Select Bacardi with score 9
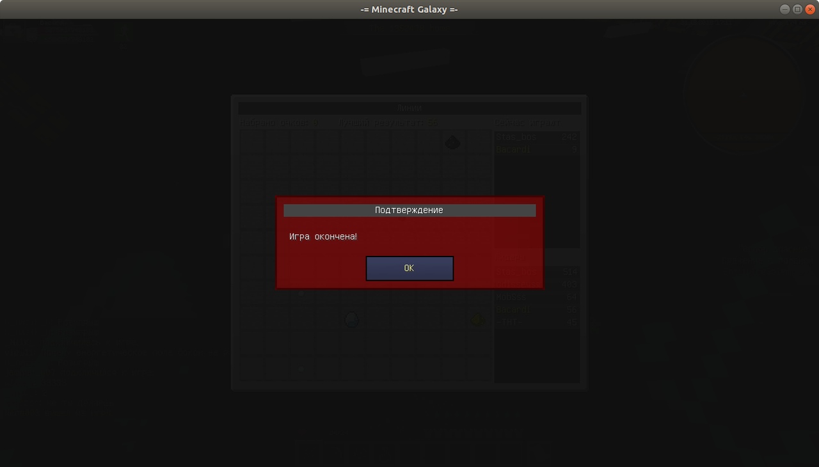 [x=536, y=150]
